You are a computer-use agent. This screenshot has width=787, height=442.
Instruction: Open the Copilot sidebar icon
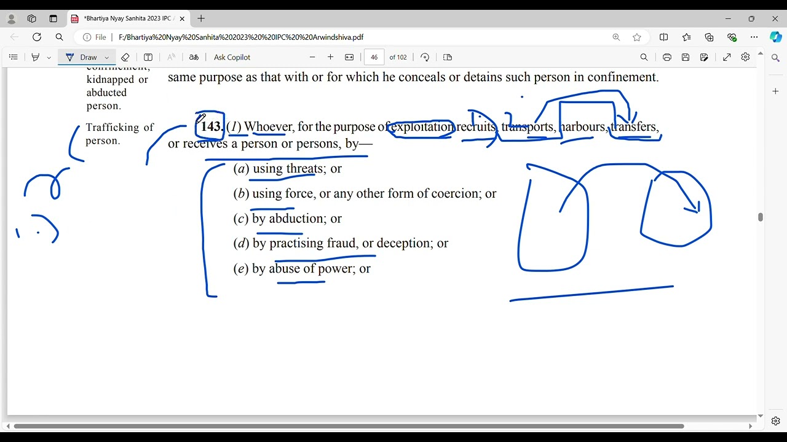click(775, 37)
